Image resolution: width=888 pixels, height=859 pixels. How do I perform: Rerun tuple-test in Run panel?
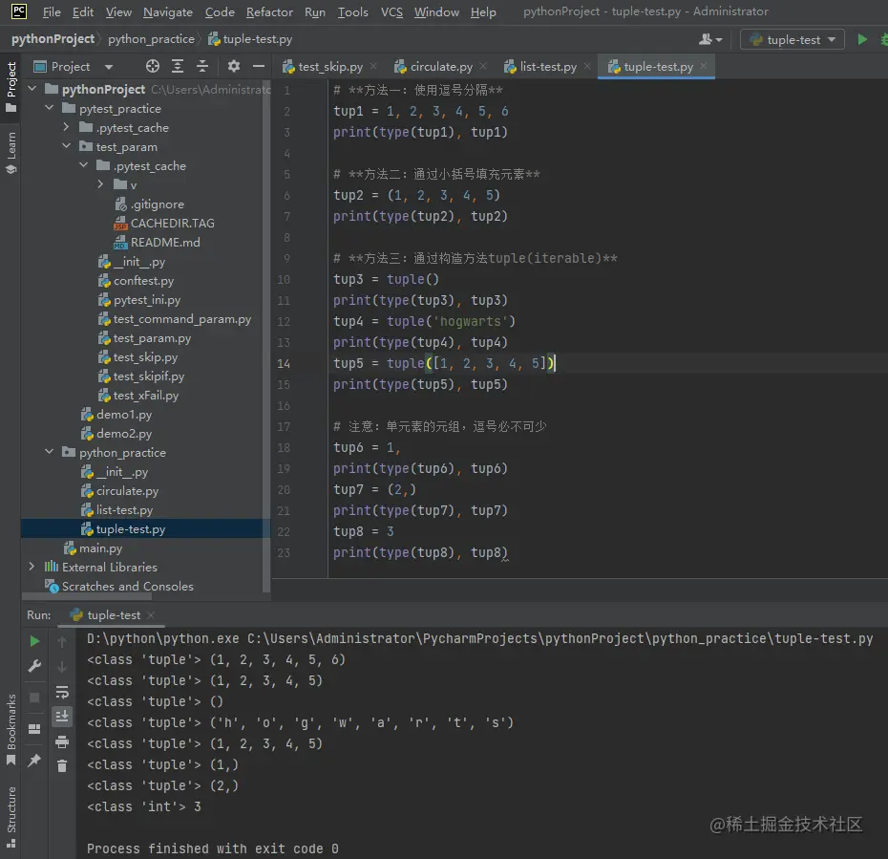tap(34, 641)
